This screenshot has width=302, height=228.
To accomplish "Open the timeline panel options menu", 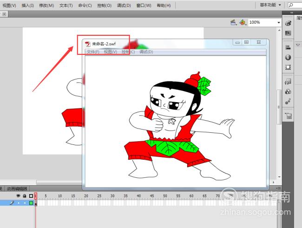I will click(x=278, y=188).
